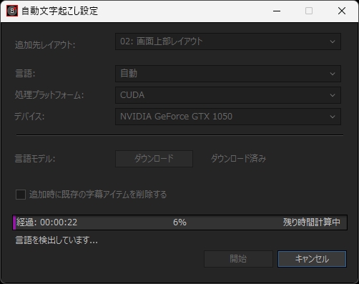Click the 追加先レイアウト: label
Image resolution: width=359 pixels, height=284 pixels.
(x=45, y=45)
